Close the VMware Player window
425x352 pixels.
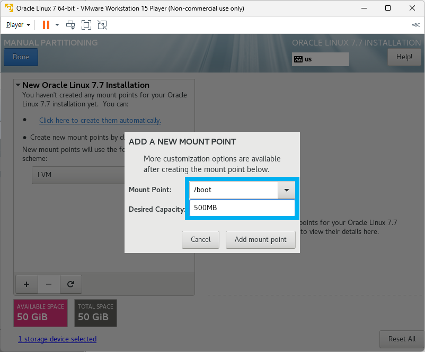(412, 8)
